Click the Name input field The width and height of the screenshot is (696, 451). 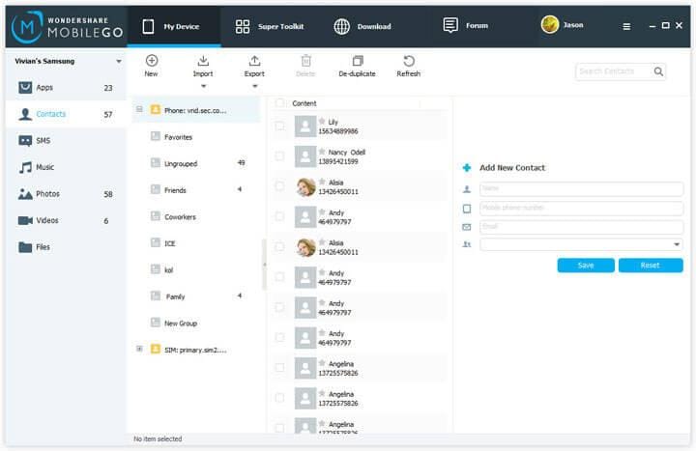tap(582, 189)
